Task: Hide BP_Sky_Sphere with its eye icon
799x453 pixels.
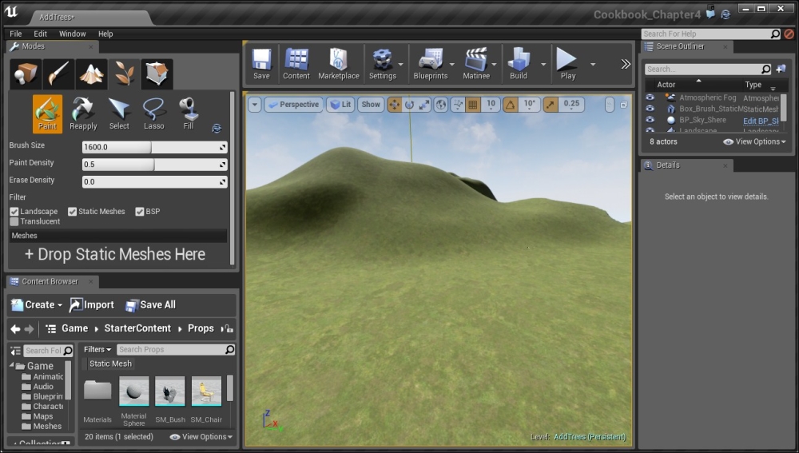Action: coord(650,120)
